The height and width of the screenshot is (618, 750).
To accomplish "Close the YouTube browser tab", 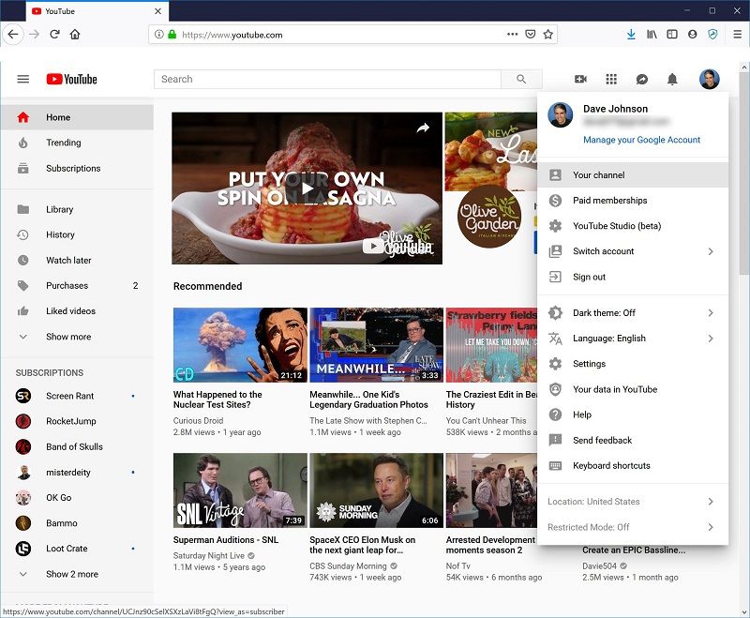I will tap(157, 11).
